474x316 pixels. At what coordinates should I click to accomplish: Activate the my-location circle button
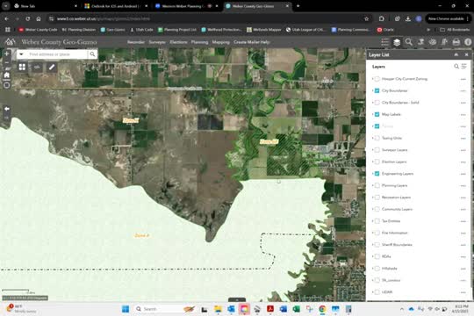point(7,85)
